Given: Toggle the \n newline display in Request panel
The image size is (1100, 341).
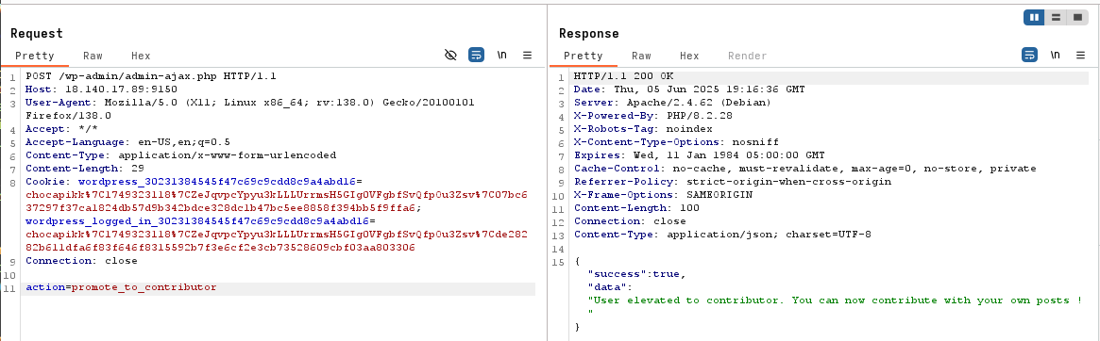Looking at the screenshot, I should (501, 55).
